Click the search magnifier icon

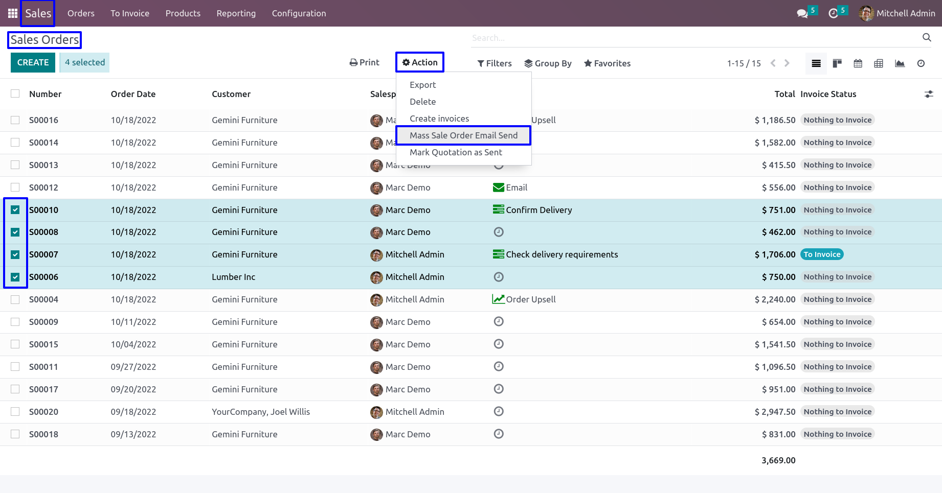(x=927, y=37)
